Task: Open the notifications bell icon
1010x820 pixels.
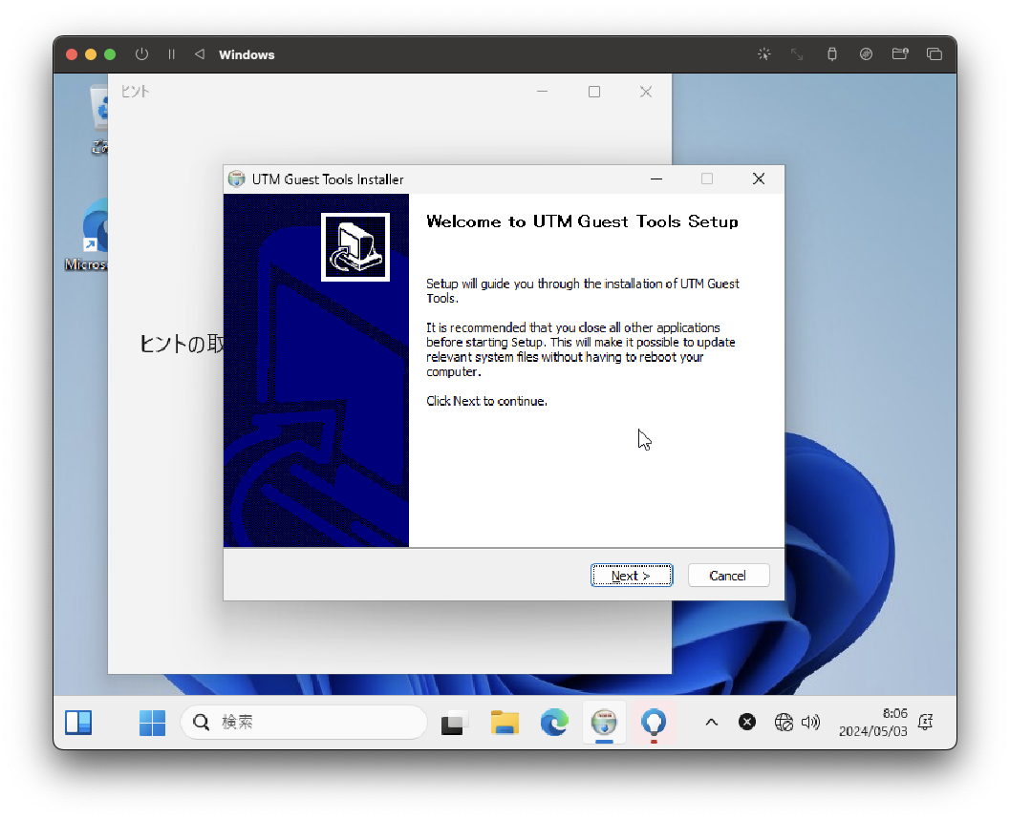Action: 926,723
